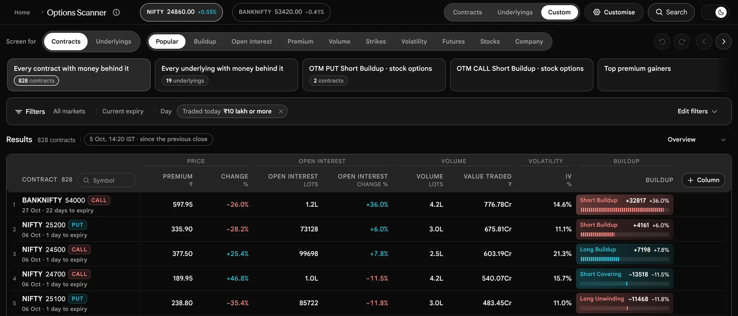Add a column with the Column button
Screen dimensions: 738x316
point(703,180)
